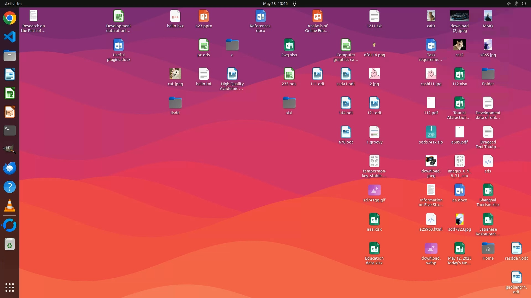Open LibreOffice Calc in the dock

[10, 93]
